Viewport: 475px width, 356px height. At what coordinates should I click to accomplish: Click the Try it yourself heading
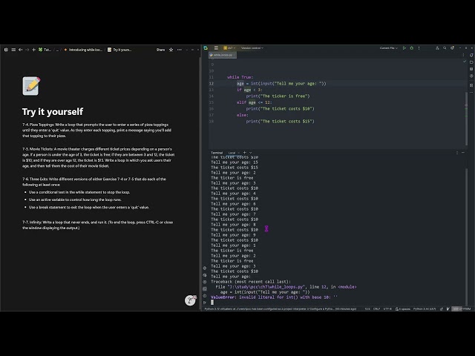pos(53,112)
